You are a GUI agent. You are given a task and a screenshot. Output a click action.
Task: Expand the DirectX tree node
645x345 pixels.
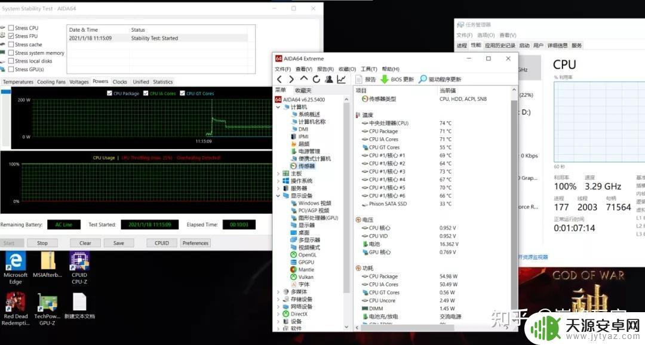pos(278,314)
